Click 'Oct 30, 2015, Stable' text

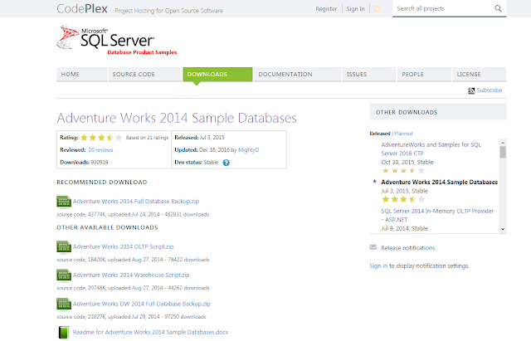tap(407, 163)
